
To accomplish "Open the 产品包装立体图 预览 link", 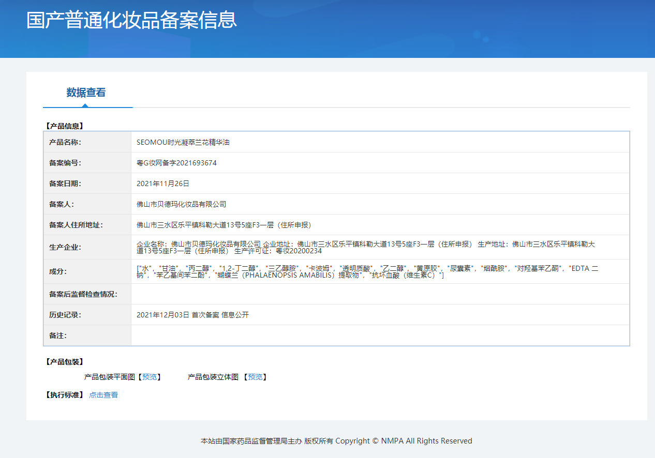I will [x=255, y=377].
